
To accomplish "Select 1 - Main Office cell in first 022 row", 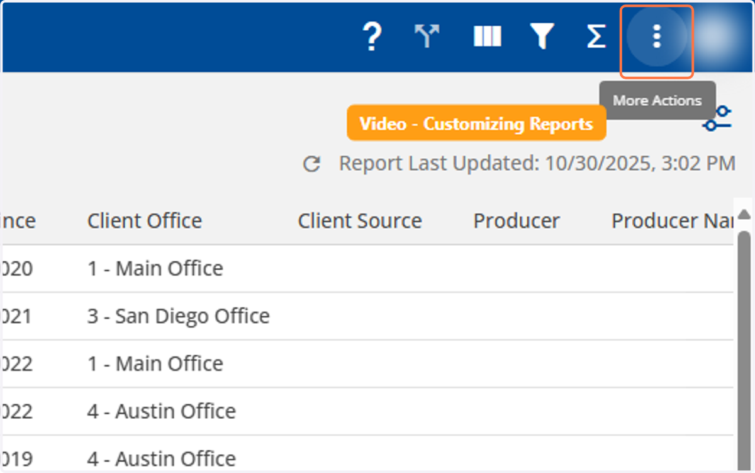I will [155, 364].
